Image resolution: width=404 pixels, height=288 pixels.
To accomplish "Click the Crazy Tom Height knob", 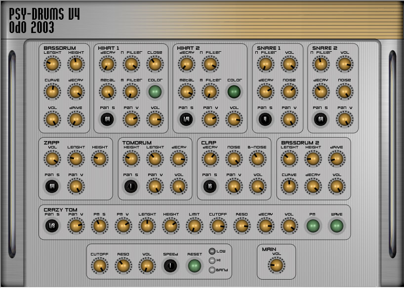I will [x=171, y=226].
